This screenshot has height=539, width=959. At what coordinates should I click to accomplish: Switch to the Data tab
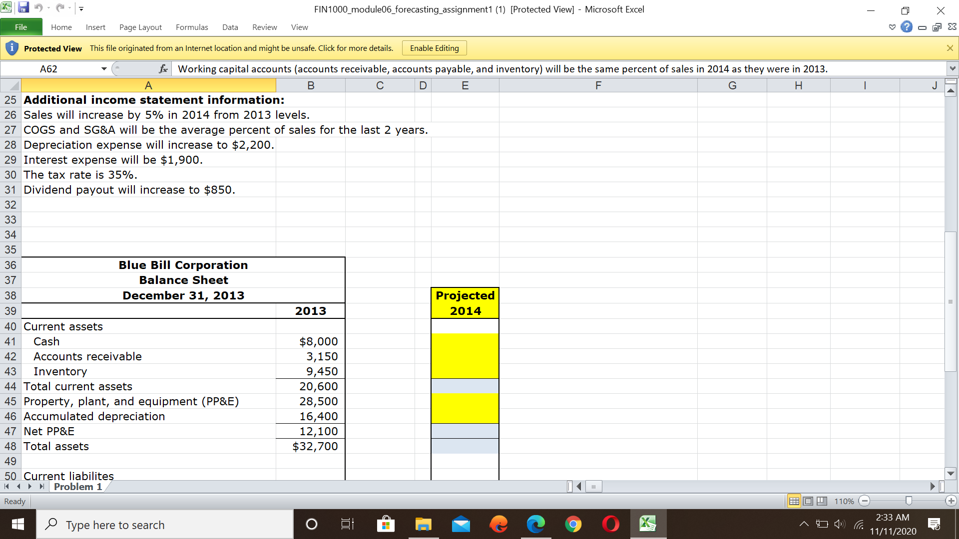click(x=230, y=27)
